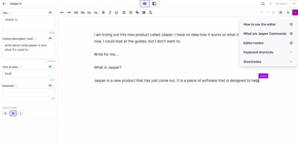The height and width of the screenshot is (146, 298).
Task: Open the Grammarly icon button
Action: [281, 12]
